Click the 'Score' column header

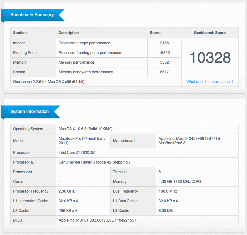coord(155,33)
